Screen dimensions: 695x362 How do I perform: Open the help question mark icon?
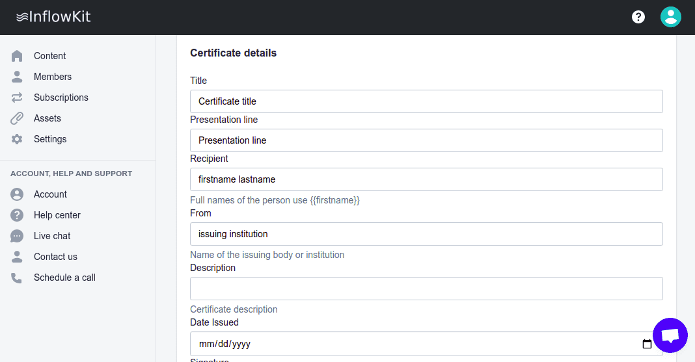[638, 17]
